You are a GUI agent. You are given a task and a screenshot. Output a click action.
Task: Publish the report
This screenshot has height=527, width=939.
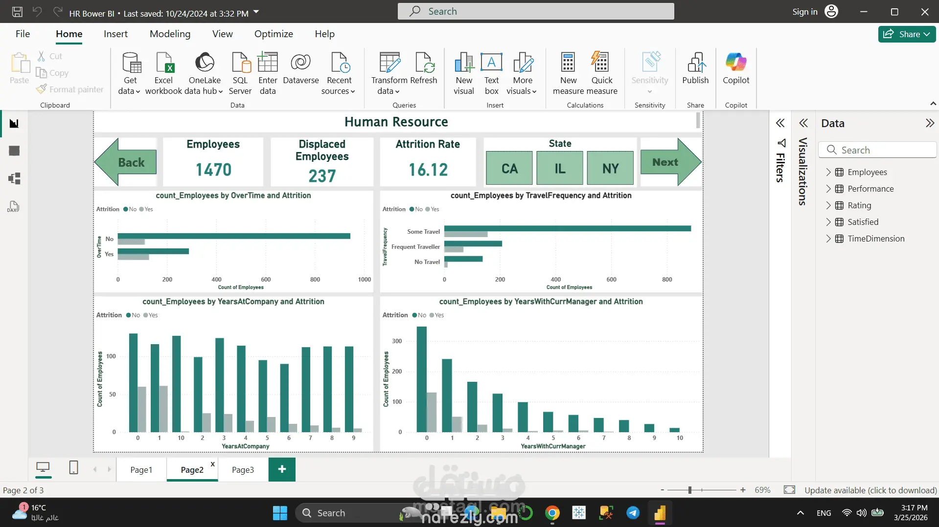click(695, 68)
